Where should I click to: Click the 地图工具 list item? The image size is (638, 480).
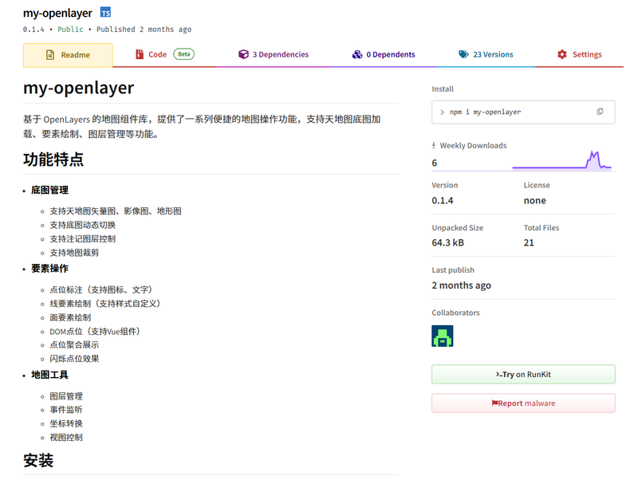49,375
